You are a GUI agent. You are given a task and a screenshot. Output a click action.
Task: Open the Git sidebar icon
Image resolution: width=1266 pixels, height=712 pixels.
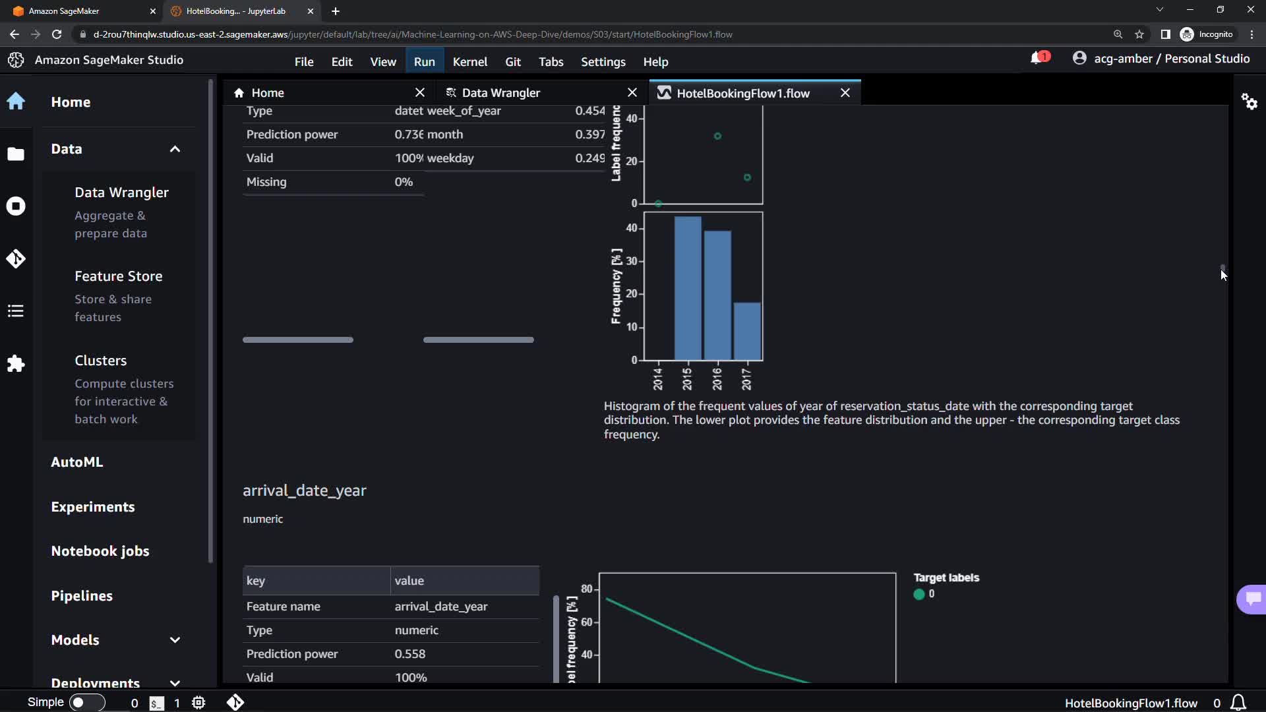tap(16, 258)
